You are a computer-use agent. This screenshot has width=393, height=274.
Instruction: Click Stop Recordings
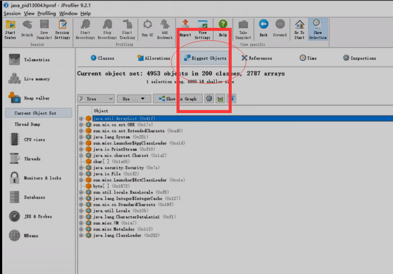tap(107, 30)
